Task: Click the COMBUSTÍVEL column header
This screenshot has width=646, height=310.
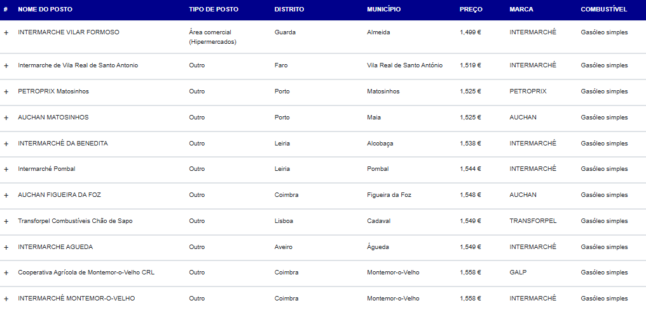Action: (x=604, y=10)
